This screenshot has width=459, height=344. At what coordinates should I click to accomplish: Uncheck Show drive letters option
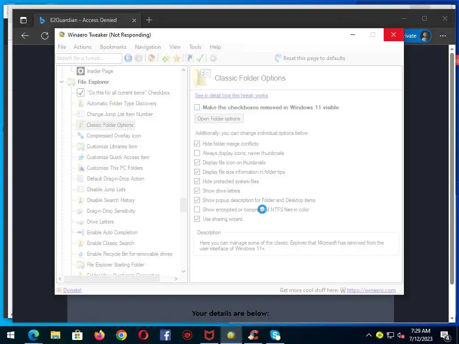197,191
